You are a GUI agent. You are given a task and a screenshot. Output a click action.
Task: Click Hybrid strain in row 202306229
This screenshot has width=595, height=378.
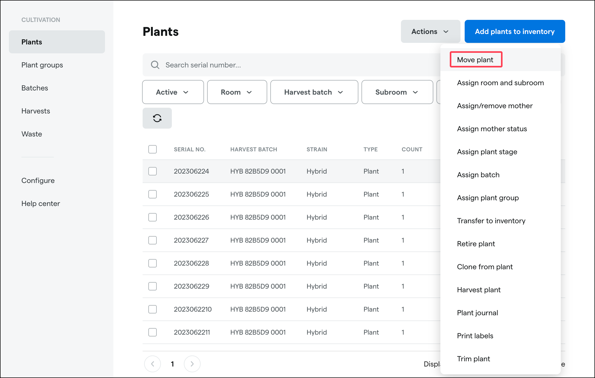click(317, 286)
